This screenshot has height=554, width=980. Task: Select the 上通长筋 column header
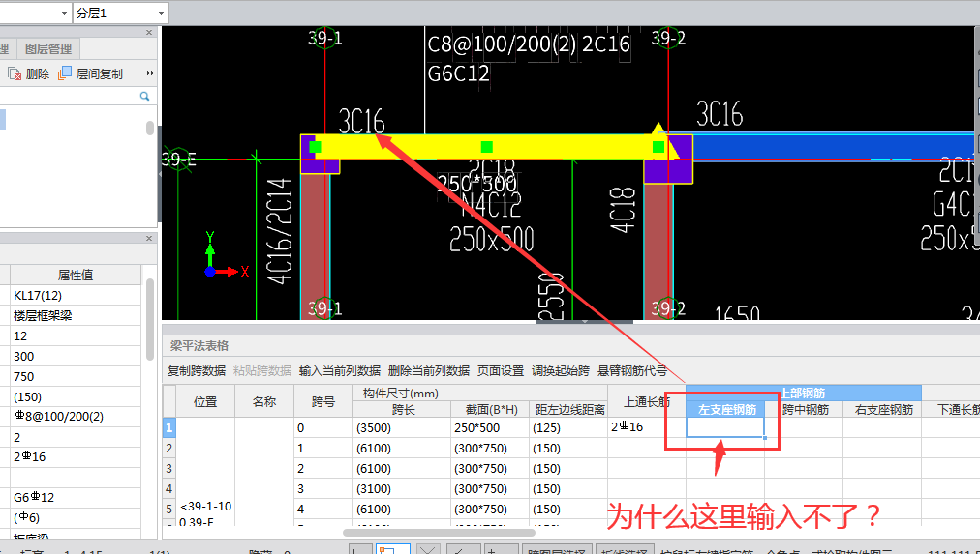[647, 402]
